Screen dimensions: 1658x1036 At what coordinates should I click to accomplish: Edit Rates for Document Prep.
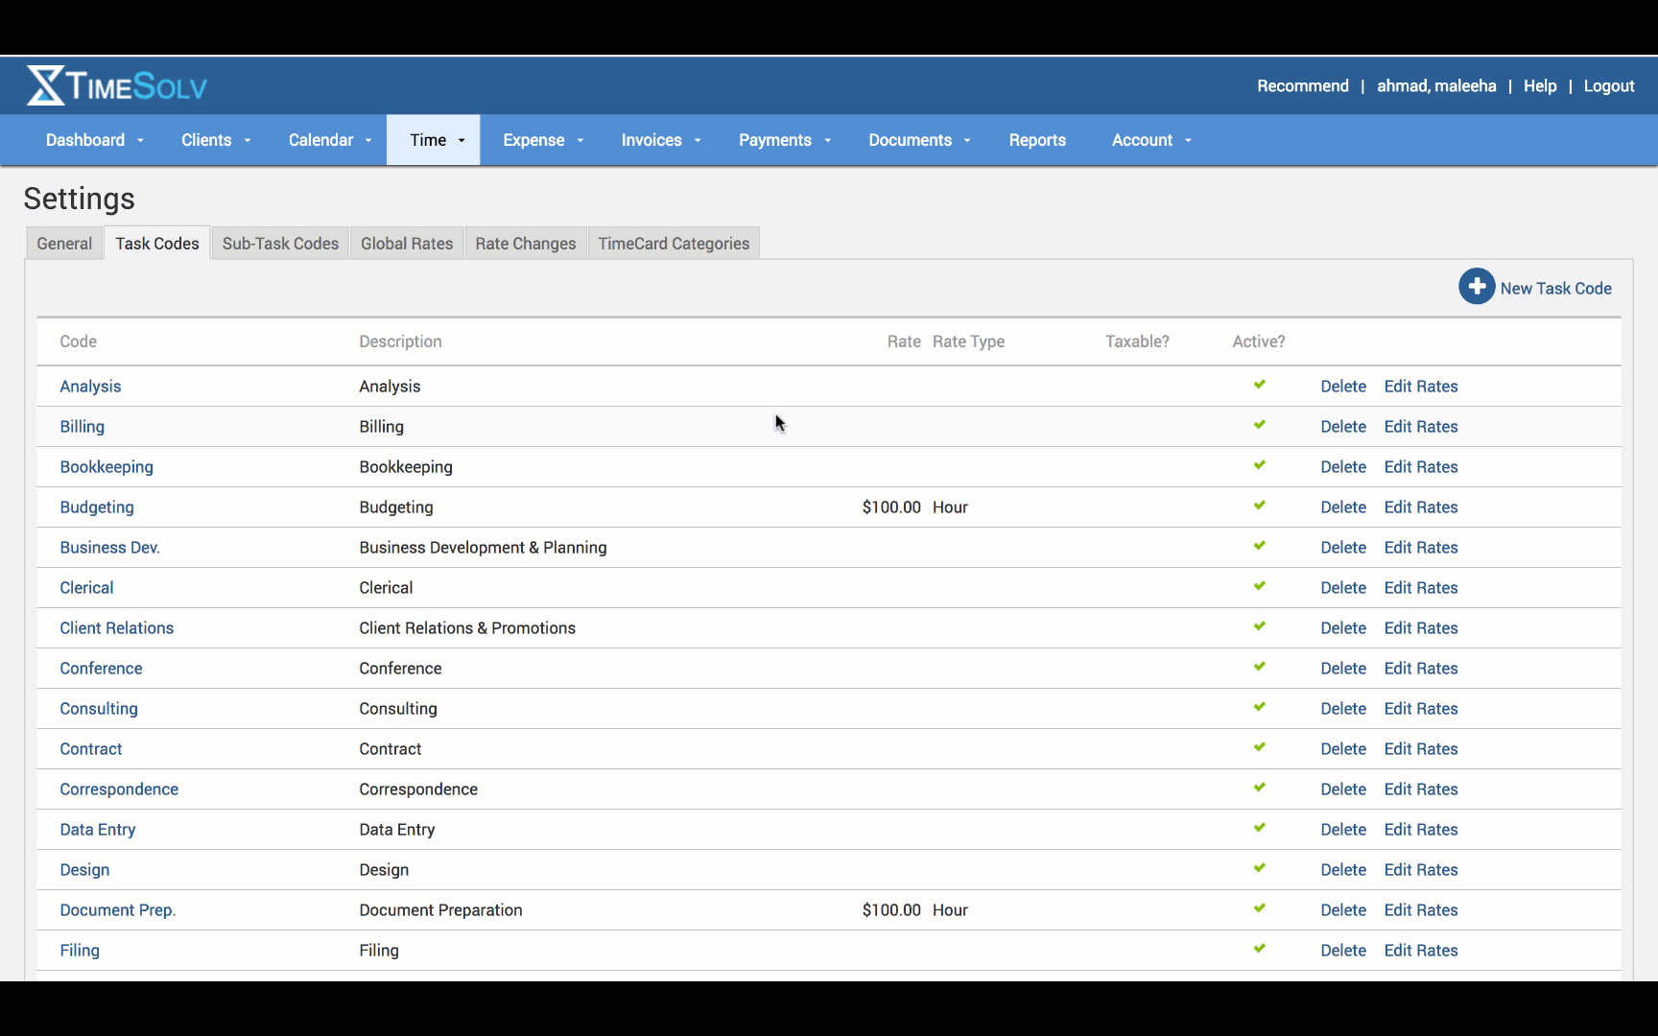[x=1420, y=910]
